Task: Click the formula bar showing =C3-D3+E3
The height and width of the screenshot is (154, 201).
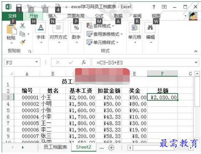Action: tap(143, 62)
